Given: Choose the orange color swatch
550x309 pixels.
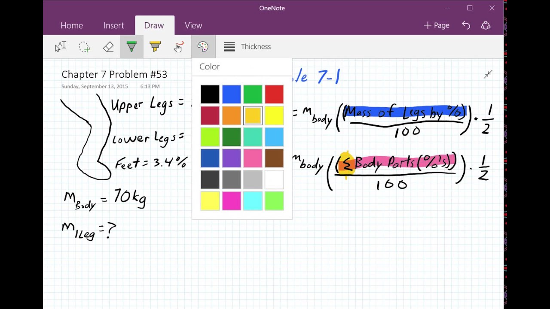Looking at the screenshot, I should coord(232,116).
